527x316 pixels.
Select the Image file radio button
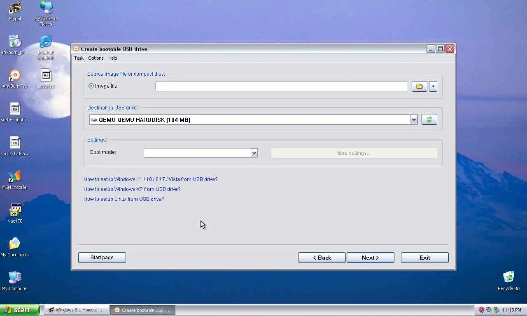(x=91, y=86)
